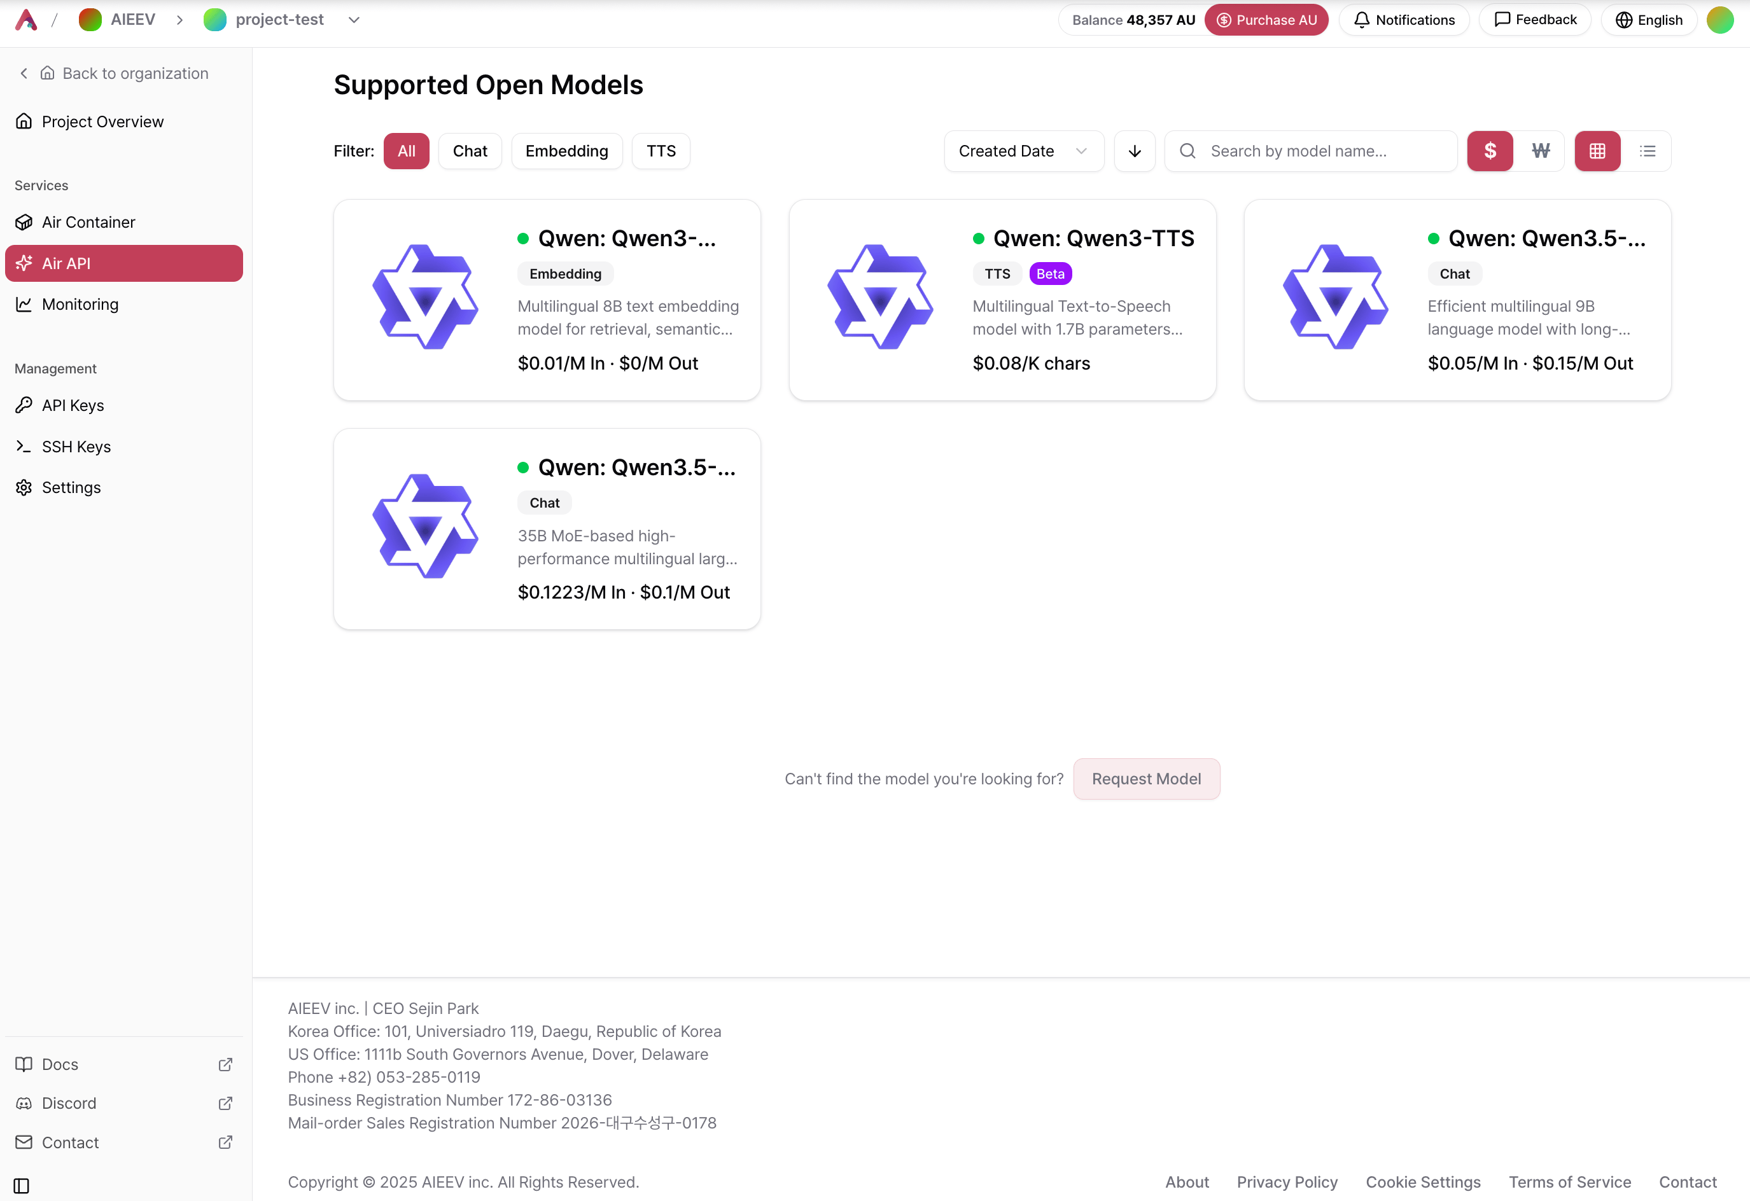This screenshot has height=1201, width=1750.
Task: Click the AIEEV logo icon in header
Action: tap(26, 20)
